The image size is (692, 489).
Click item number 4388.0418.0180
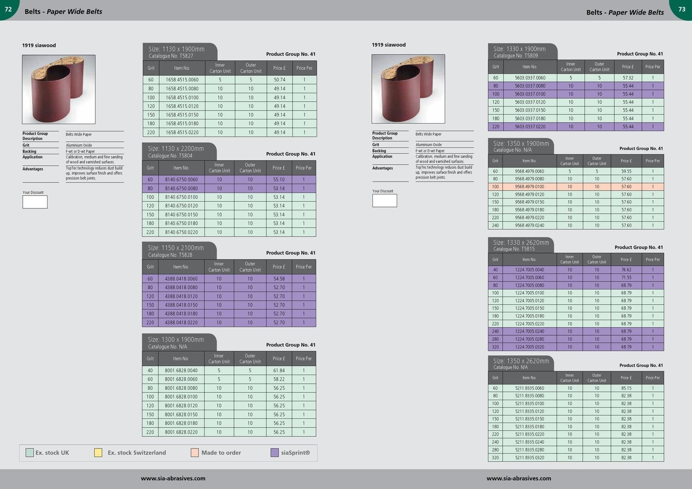[x=181, y=314]
